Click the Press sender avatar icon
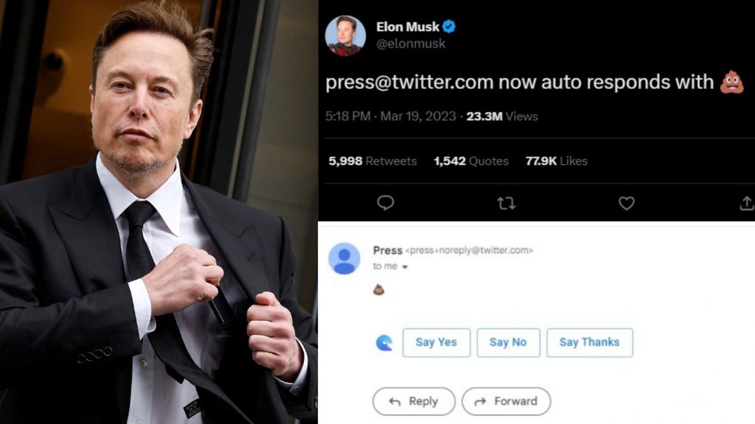The width and height of the screenshot is (755, 424). click(x=345, y=259)
